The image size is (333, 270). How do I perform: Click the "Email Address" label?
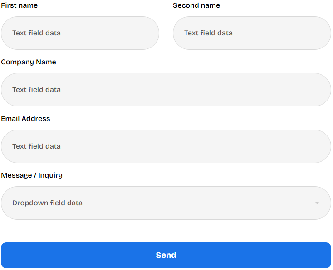25,119
